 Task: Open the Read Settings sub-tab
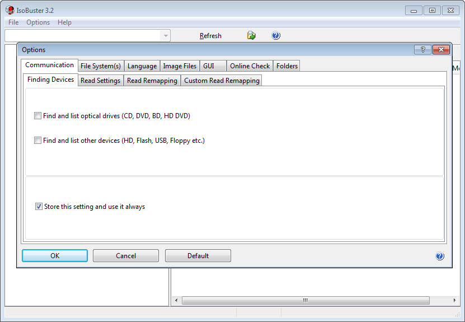tap(101, 81)
